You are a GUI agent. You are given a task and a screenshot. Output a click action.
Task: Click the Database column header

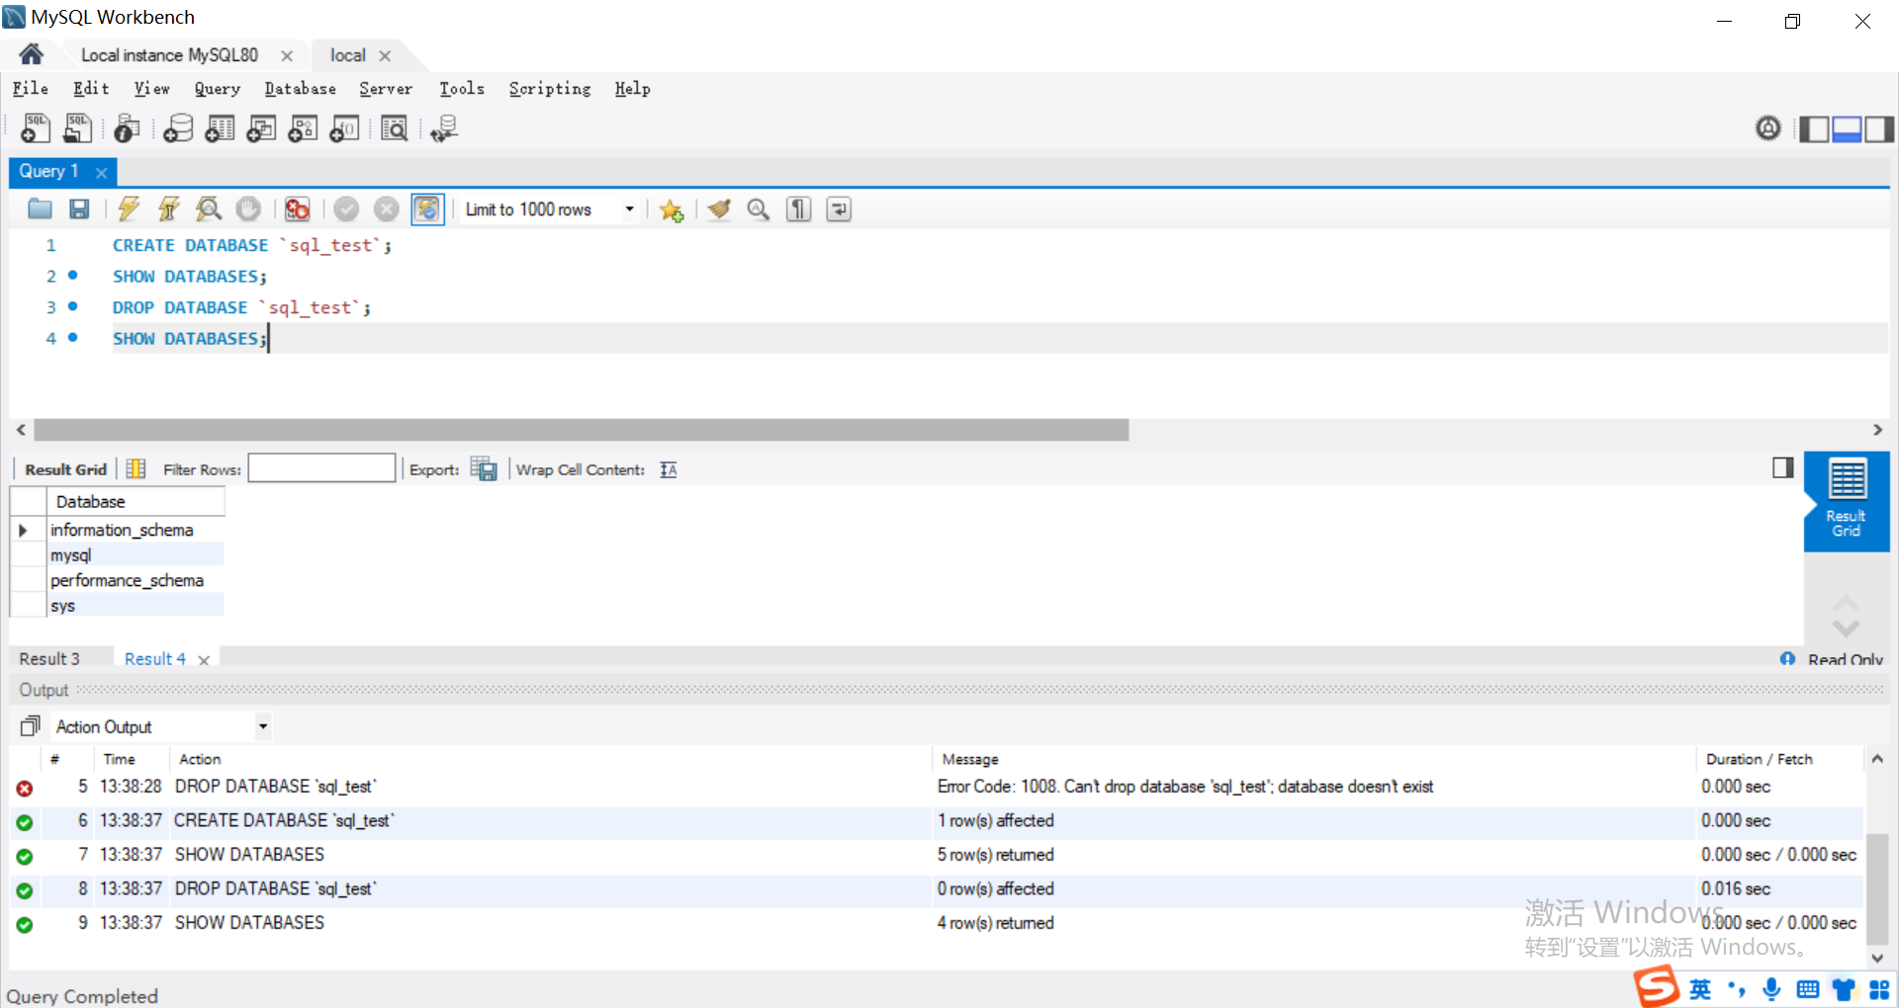136,502
